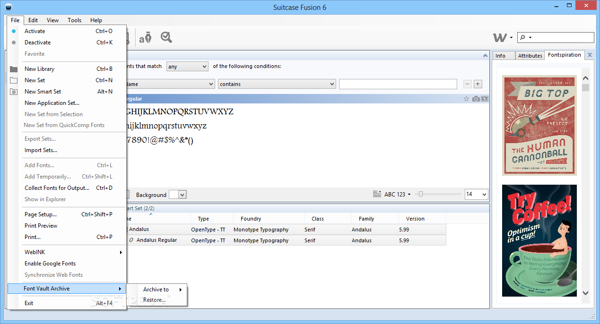
Task: Expand the Archive to submenu
Action: pyautogui.click(x=163, y=290)
